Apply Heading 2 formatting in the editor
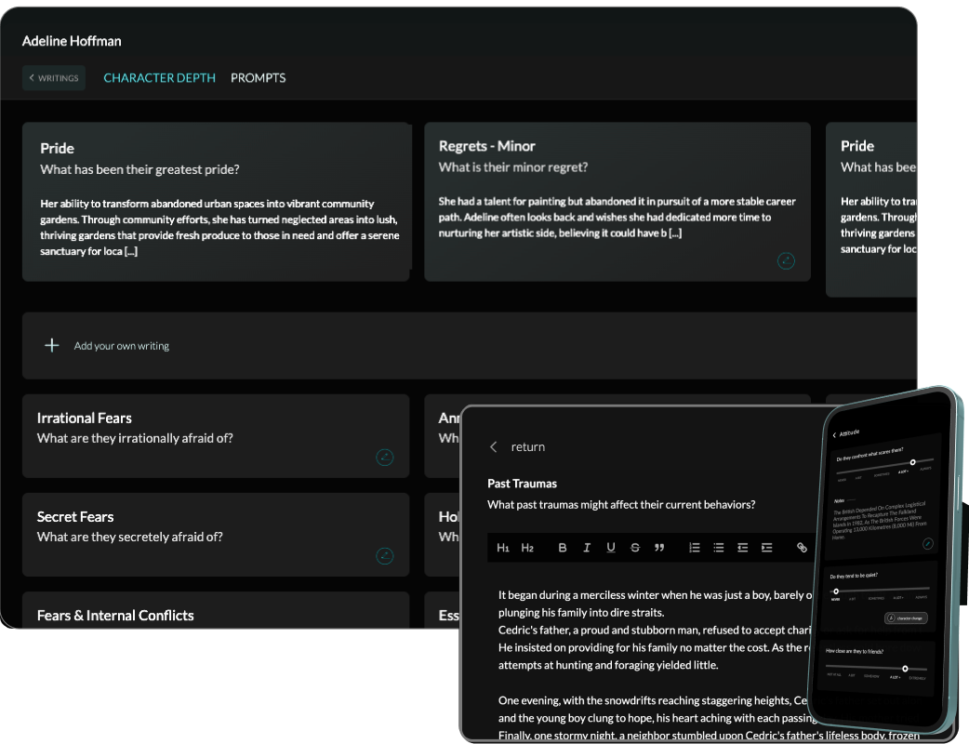 click(x=527, y=548)
